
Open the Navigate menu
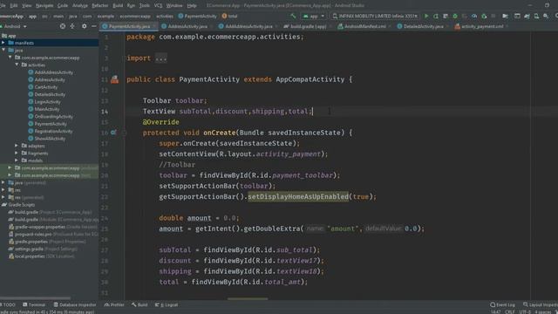click(44, 5)
